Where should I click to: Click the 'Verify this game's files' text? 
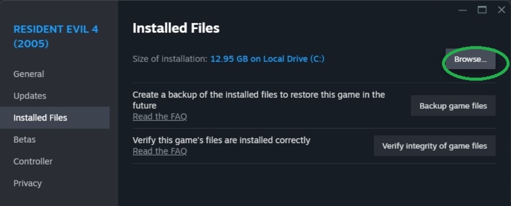point(221,140)
